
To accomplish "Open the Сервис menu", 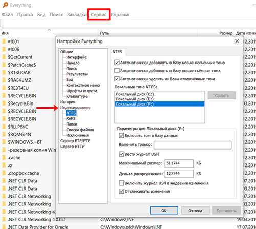I will coord(98,15).
